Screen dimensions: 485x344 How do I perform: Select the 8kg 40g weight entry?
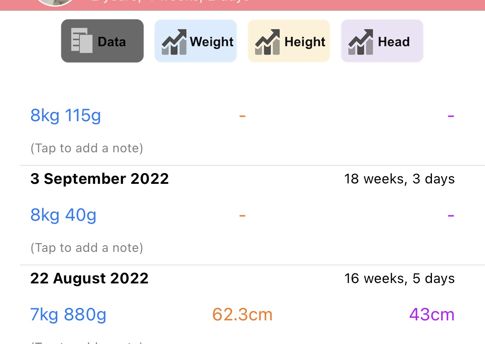[63, 215]
